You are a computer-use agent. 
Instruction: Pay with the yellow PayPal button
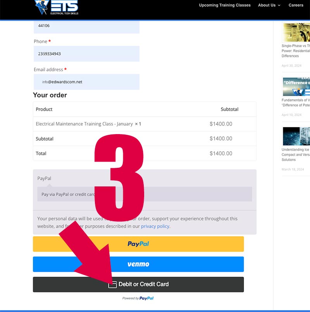pos(138,244)
